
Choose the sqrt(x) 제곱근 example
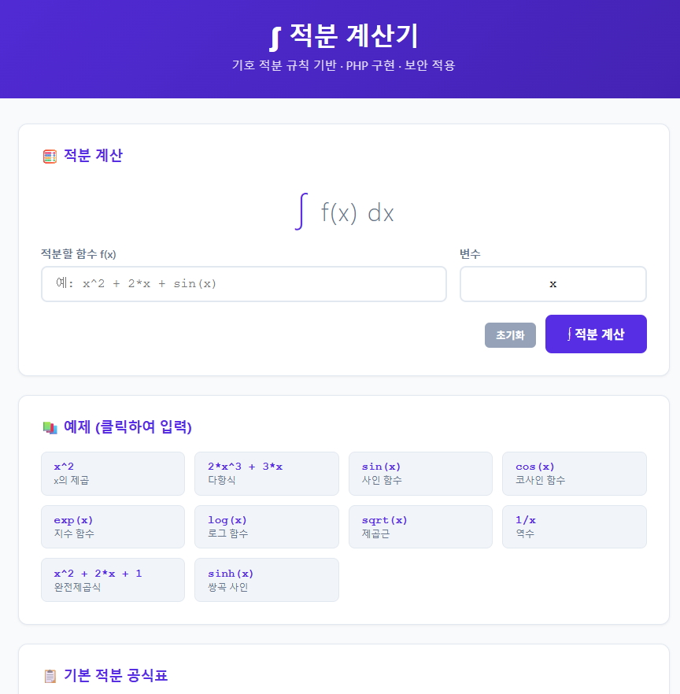420,527
